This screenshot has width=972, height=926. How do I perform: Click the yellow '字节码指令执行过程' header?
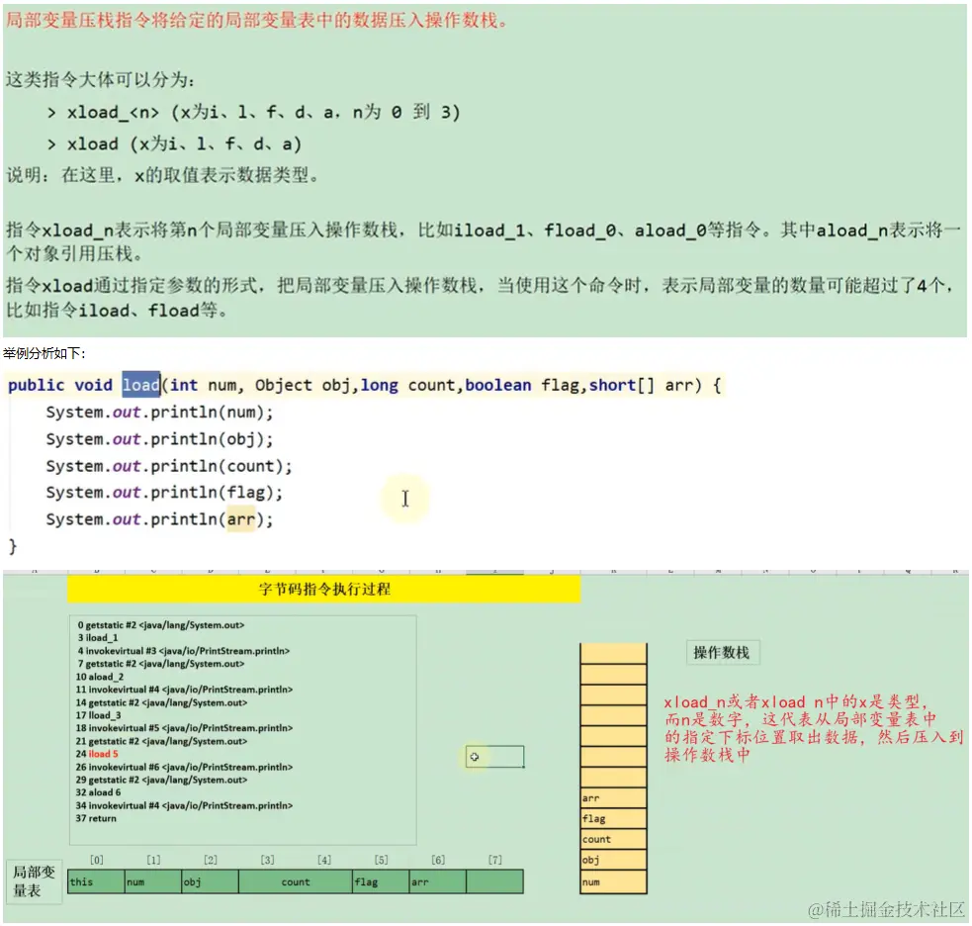pyautogui.click(x=324, y=589)
